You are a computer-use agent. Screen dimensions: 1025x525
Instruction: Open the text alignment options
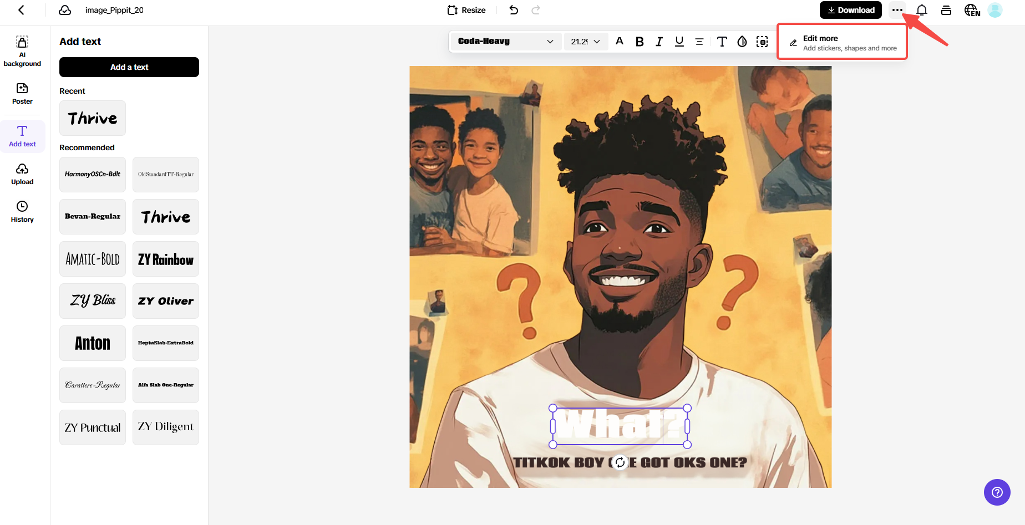pyautogui.click(x=699, y=41)
